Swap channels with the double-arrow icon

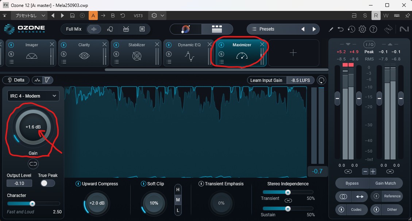coord(360,197)
